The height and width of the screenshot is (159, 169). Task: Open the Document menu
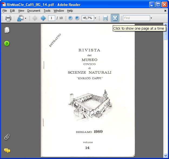[34, 11]
